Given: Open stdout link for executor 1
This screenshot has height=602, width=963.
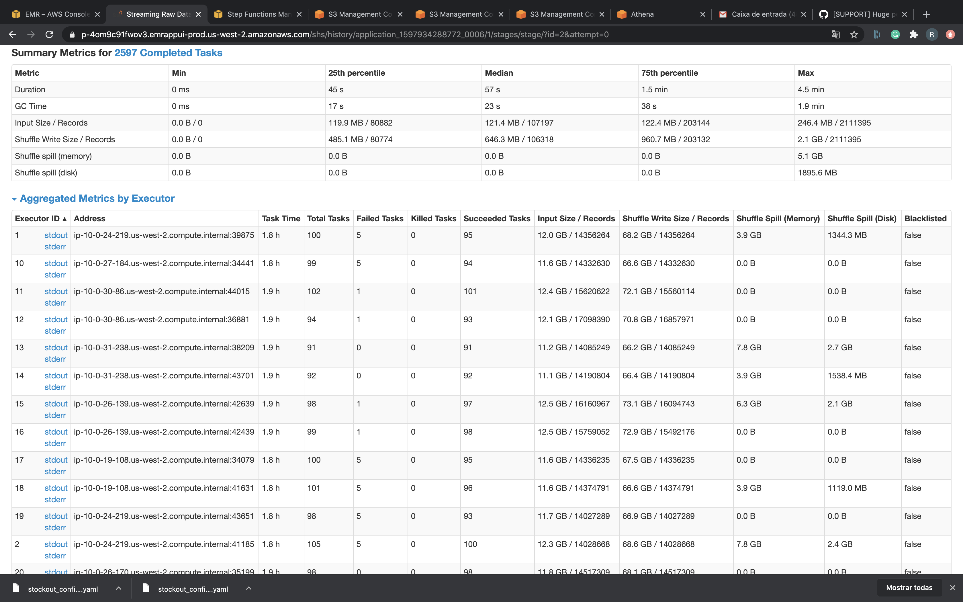Looking at the screenshot, I should [x=56, y=235].
